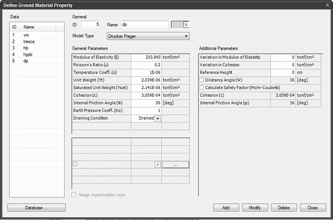The image size is (333, 220).
Task: Click the Name text field
Action: point(144,25)
